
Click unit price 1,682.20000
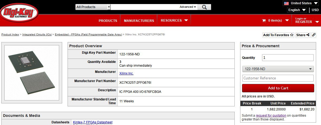[x=276, y=109]
